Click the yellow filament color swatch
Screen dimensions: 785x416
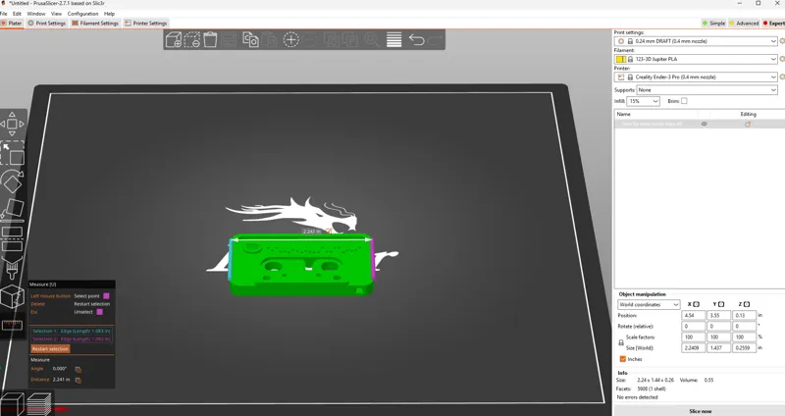point(621,59)
